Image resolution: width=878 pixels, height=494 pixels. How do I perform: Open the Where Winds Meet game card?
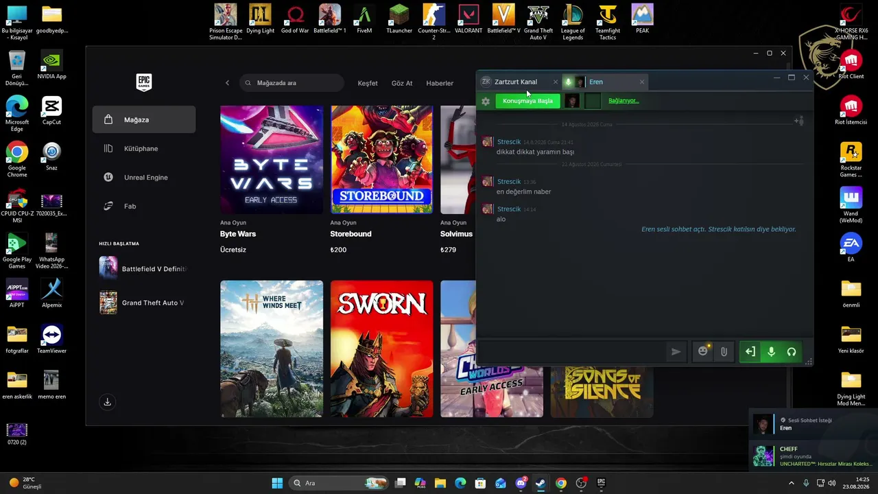tap(272, 349)
